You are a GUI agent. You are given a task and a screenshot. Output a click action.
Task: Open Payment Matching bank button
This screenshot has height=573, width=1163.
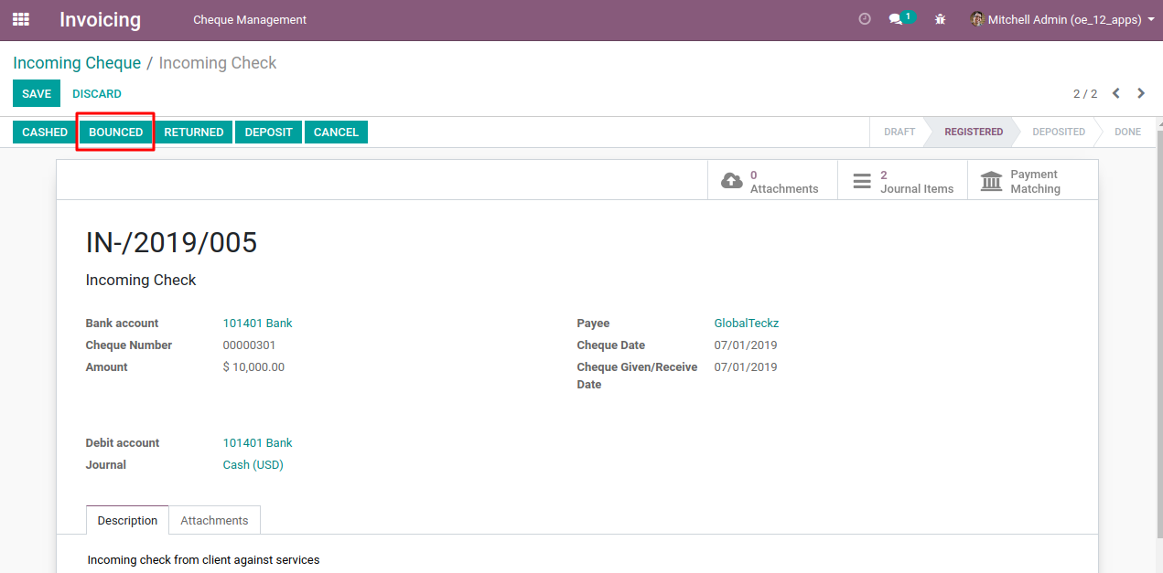1032,181
